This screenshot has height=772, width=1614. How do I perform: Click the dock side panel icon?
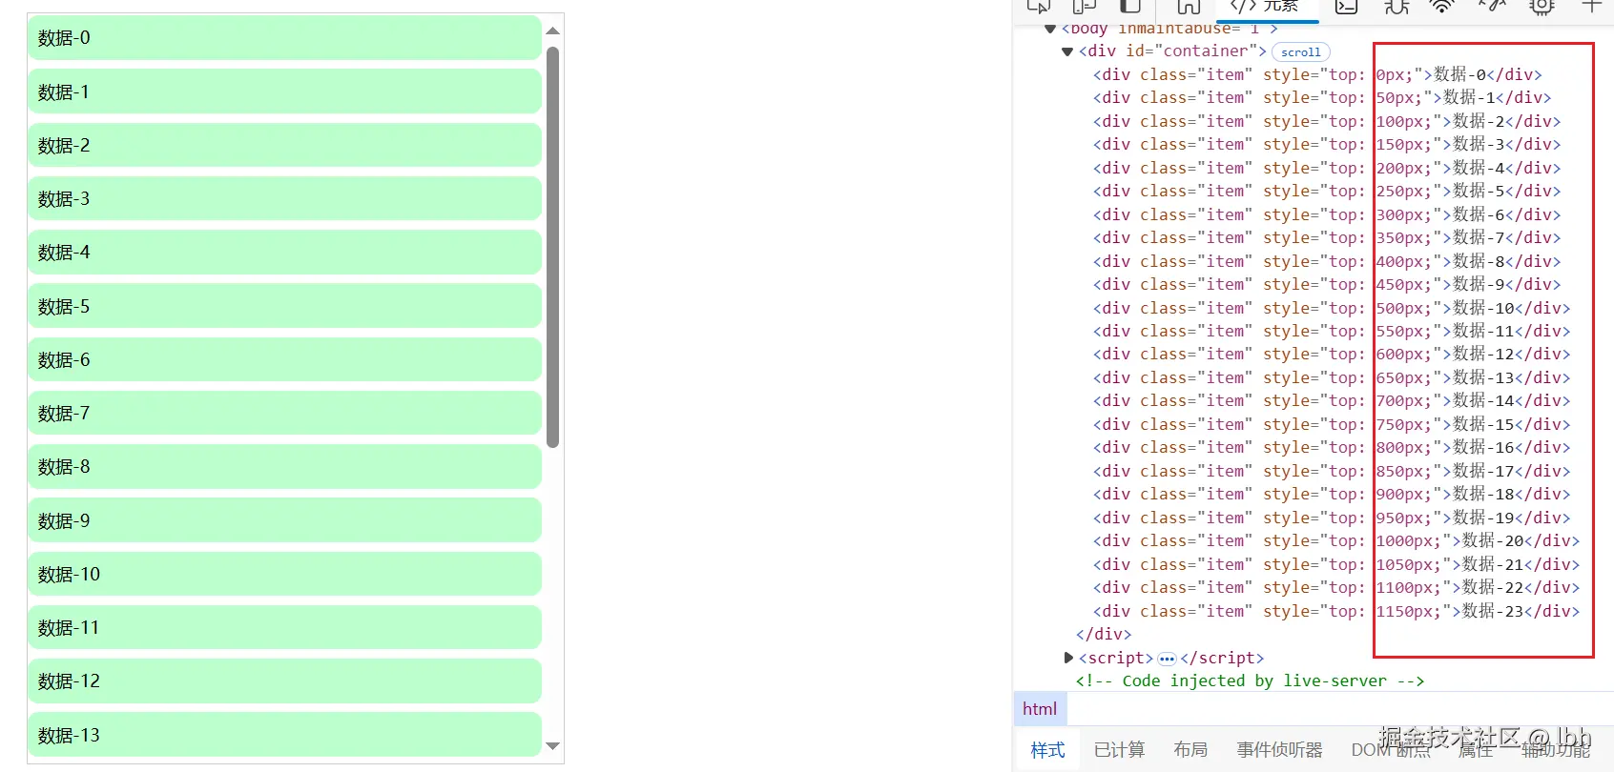[x=1130, y=6]
